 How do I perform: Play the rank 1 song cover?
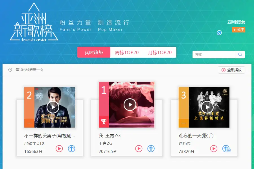130,104
